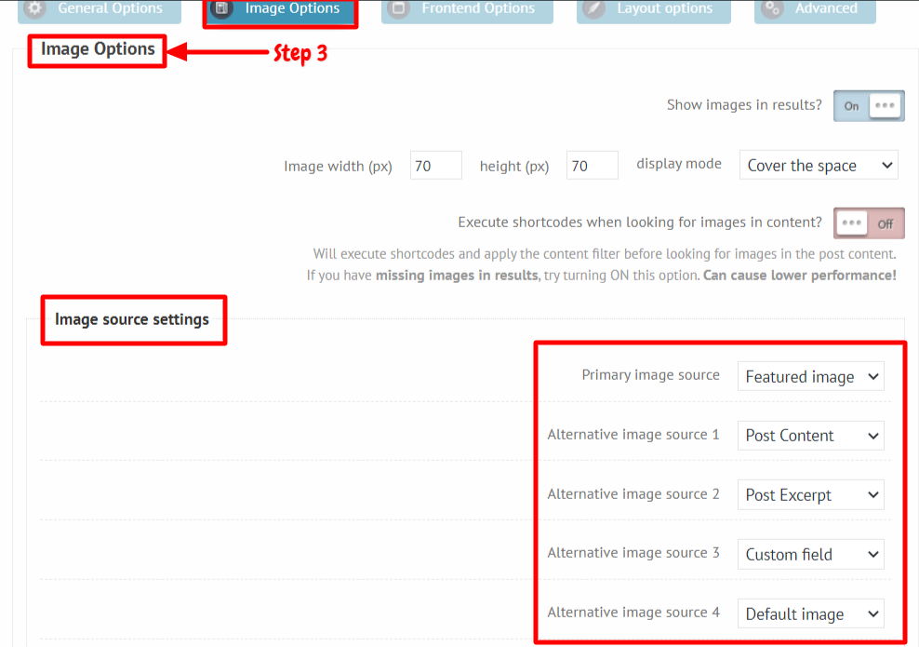Click the square icon on Frontend Options tab
This screenshot has height=647, width=919.
coord(398,8)
